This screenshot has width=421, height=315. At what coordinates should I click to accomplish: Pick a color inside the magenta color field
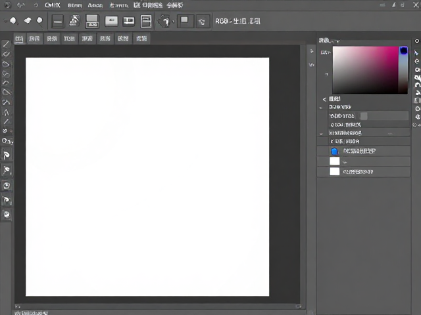tap(366, 70)
